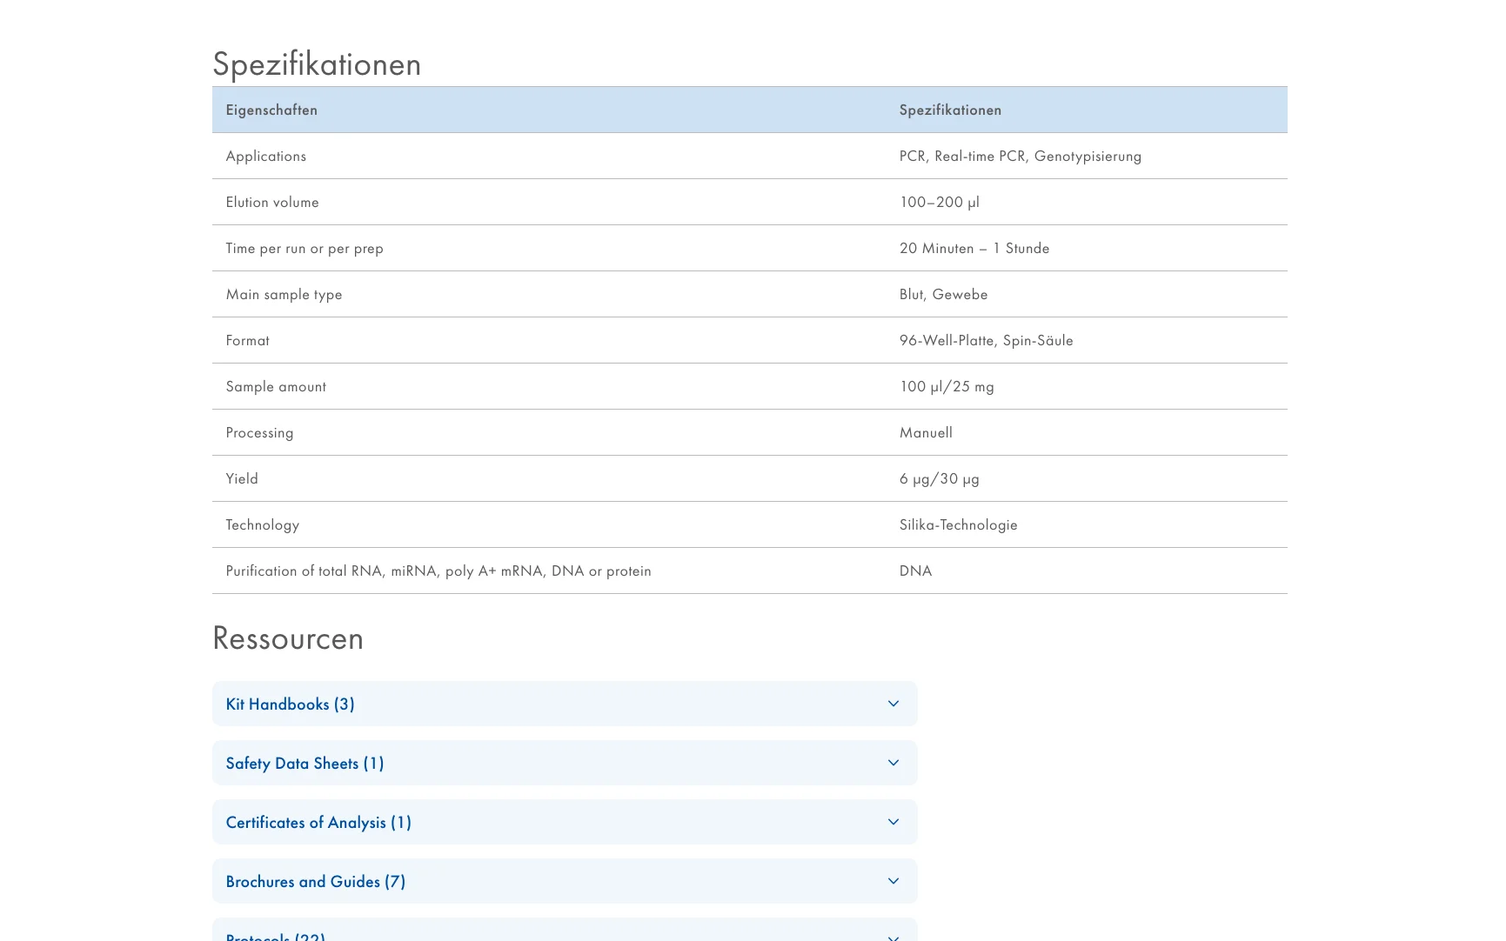Select the Format row label
This screenshot has height=941, width=1506.
click(x=248, y=340)
